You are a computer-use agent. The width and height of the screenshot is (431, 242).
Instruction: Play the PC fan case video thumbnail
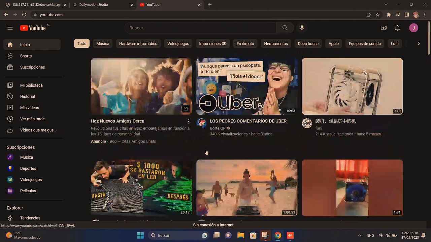click(352, 86)
